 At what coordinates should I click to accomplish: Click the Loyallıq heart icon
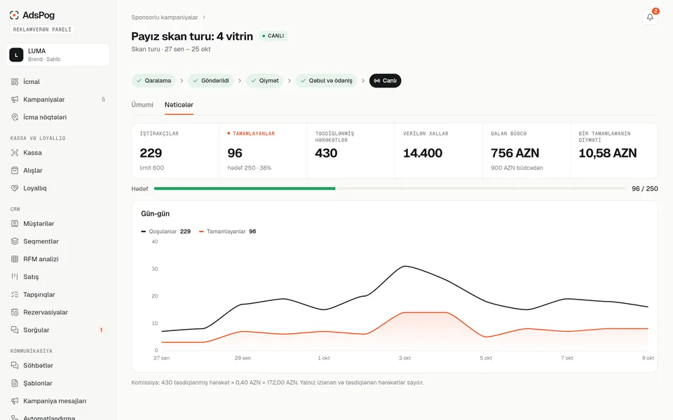[x=15, y=188]
